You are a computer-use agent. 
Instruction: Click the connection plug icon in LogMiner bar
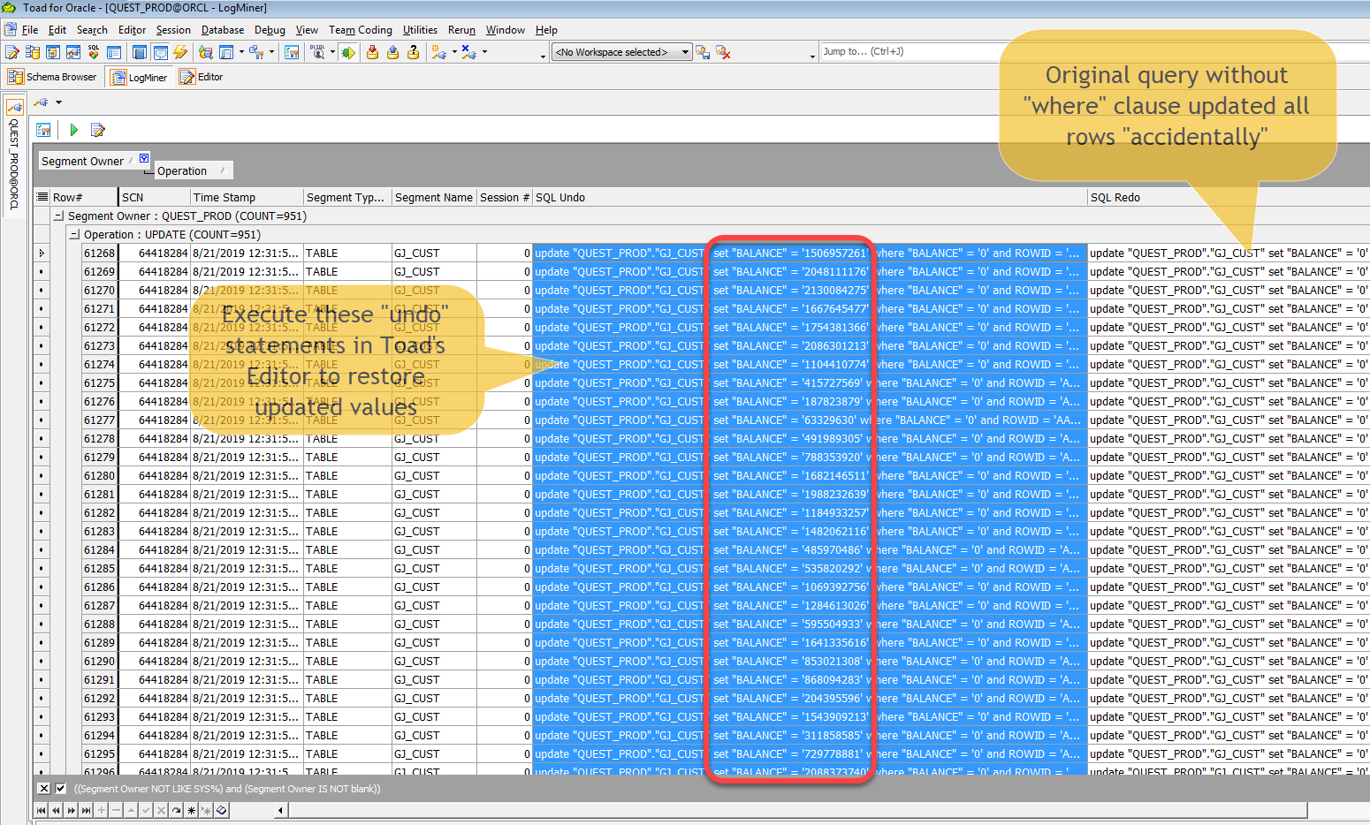41,102
